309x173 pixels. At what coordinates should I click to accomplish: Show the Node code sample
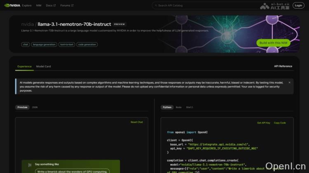pyautogui.click(x=178, y=107)
